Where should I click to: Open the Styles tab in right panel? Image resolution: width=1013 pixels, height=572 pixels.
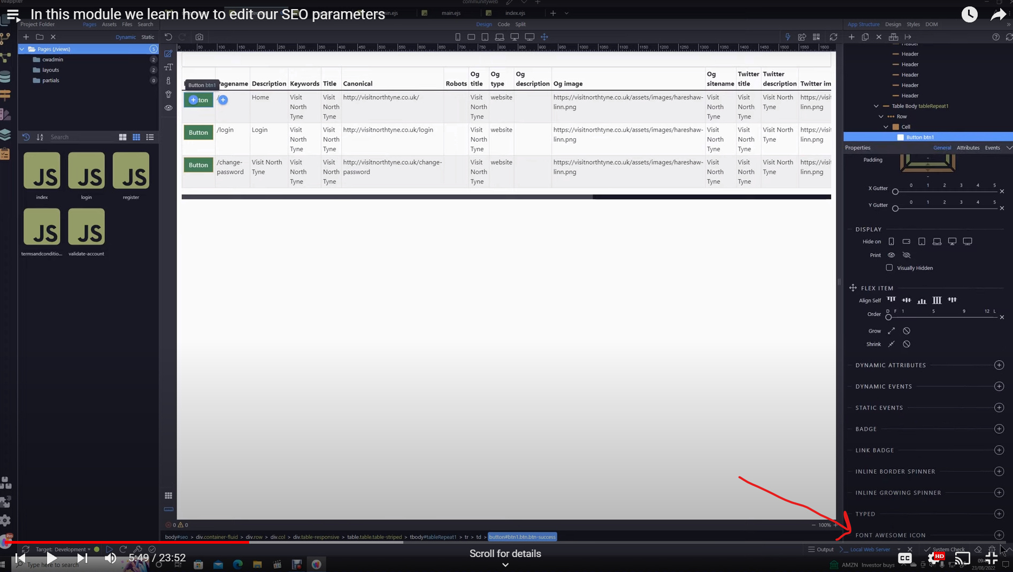[x=913, y=24]
